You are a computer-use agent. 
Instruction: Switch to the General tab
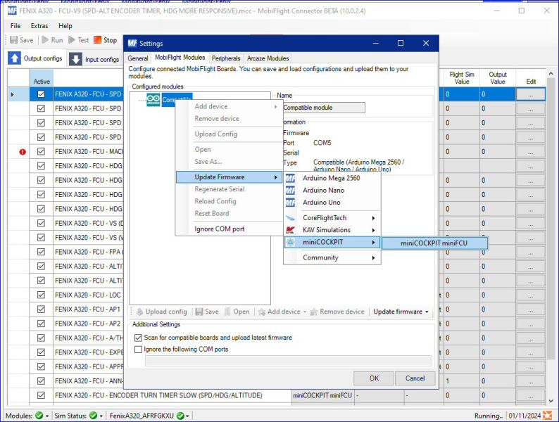tap(137, 58)
